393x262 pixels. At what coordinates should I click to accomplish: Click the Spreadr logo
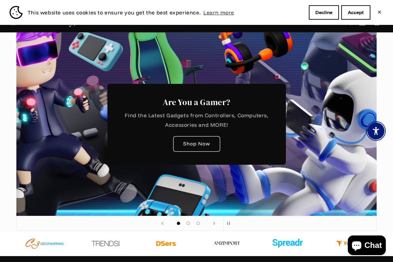tap(288, 243)
